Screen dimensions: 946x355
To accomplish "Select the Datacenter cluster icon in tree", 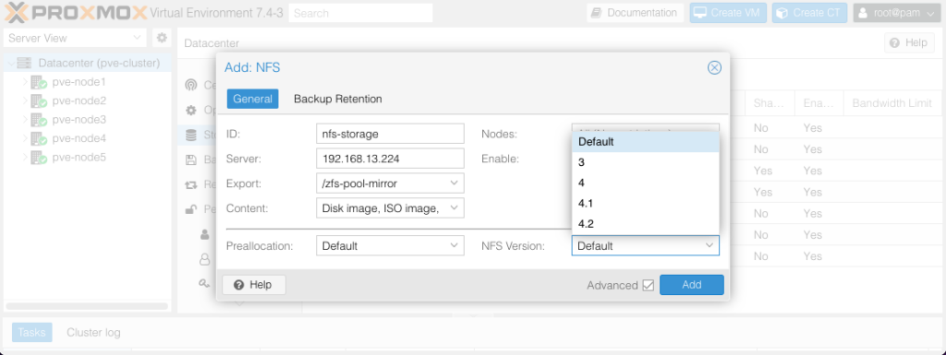I will tap(23, 63).
